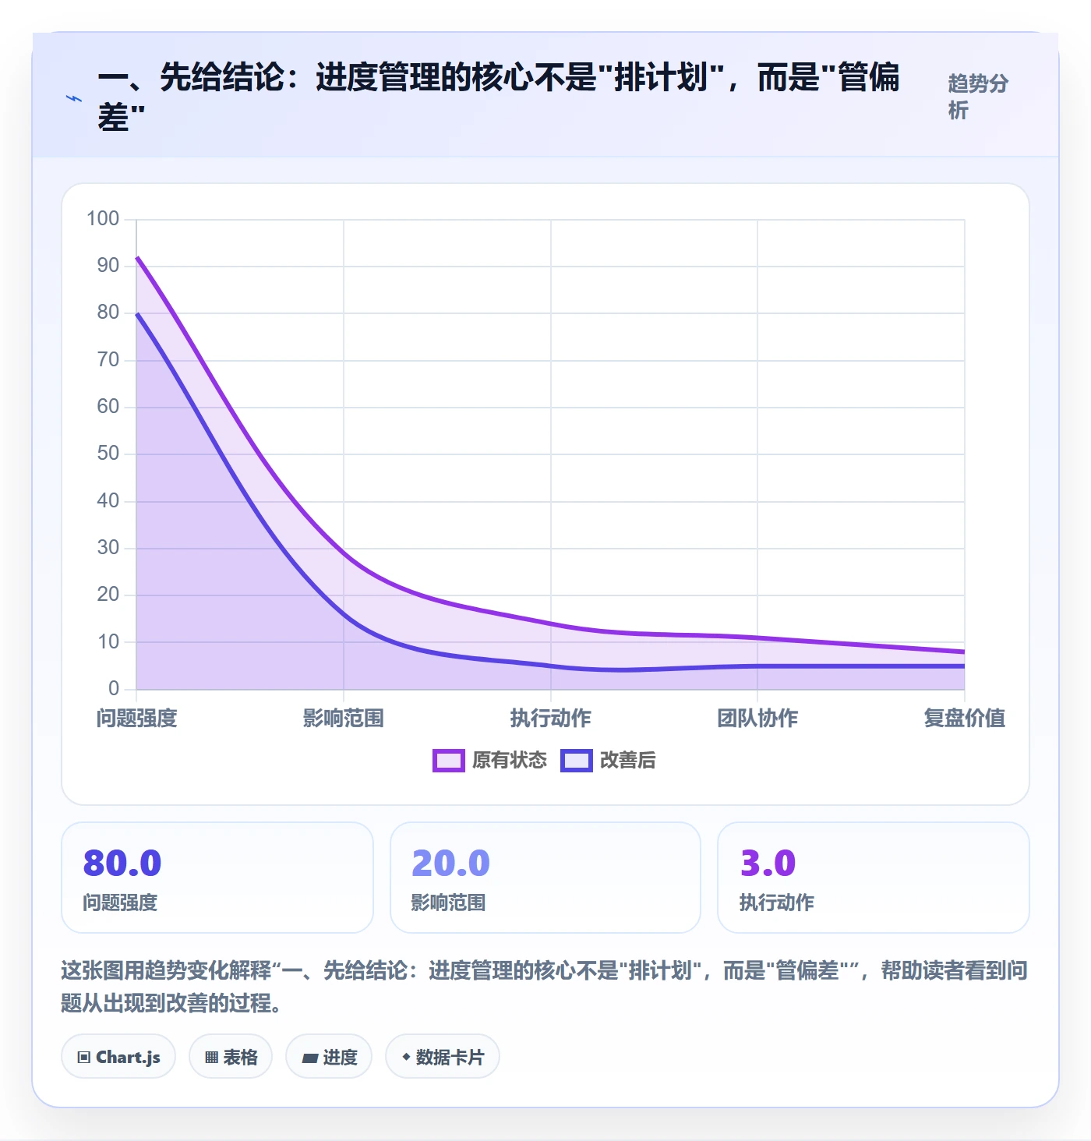Click the 50 y-axis tick label
Viewport: 1091px width, 1141px height.
(x=108, y=453)
